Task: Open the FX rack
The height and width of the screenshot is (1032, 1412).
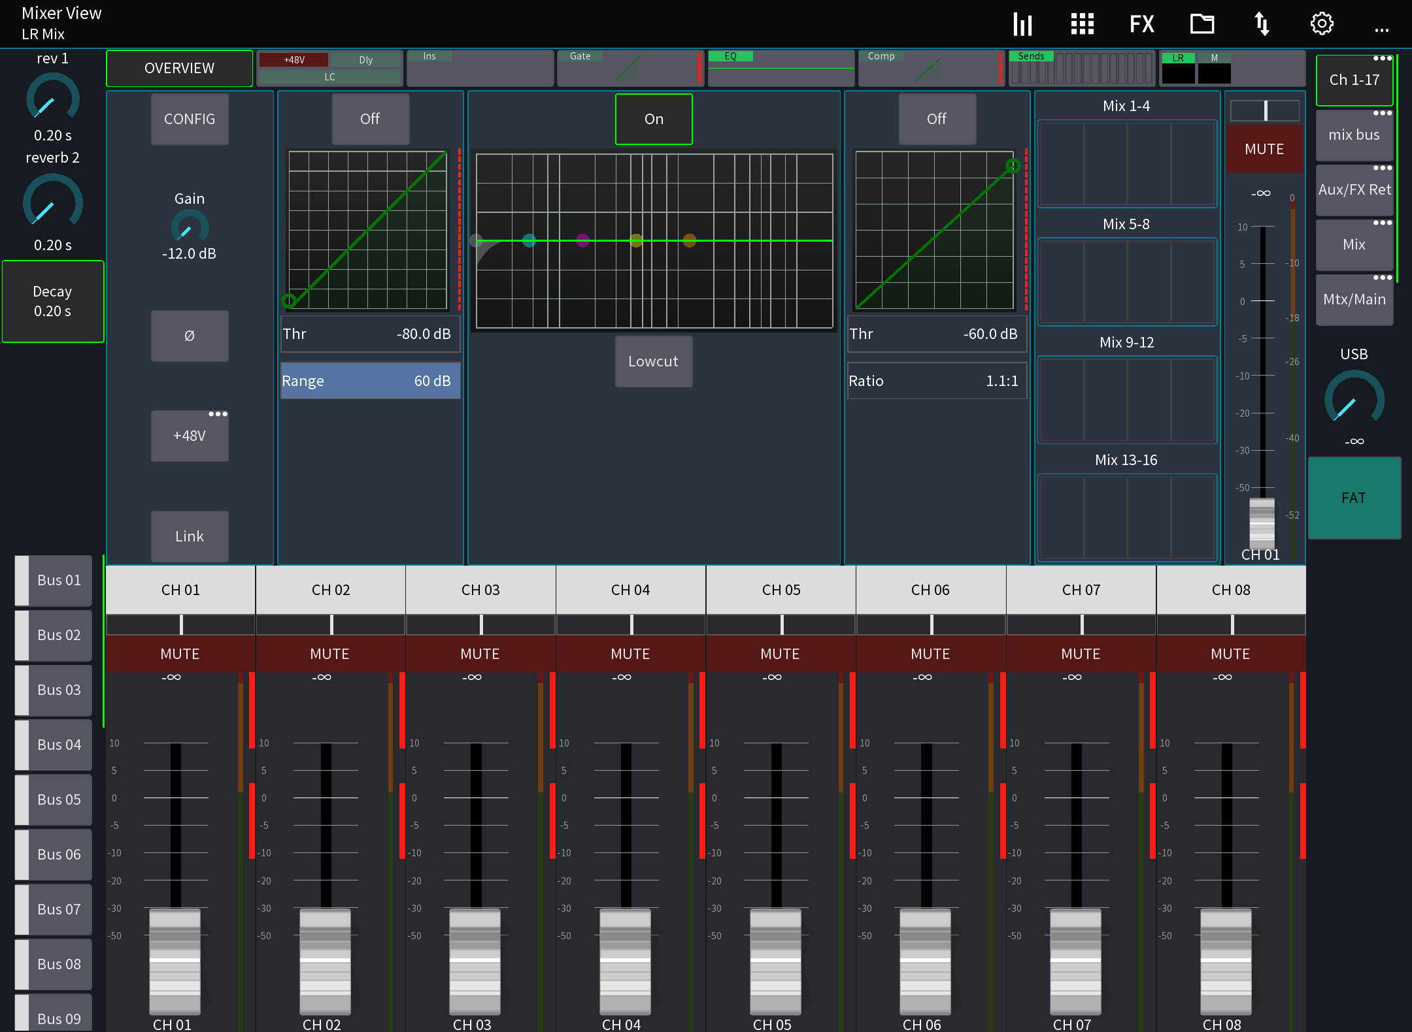Action: 1141,24
